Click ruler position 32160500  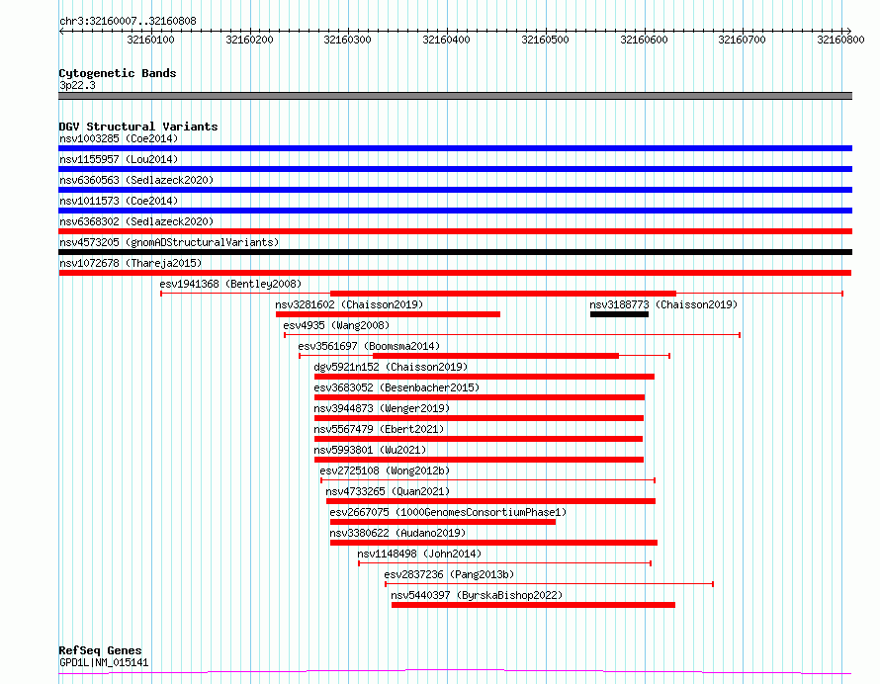[x=545, y=40]
